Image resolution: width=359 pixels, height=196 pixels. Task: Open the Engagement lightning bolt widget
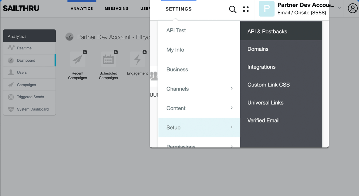(x=137, y=60)
